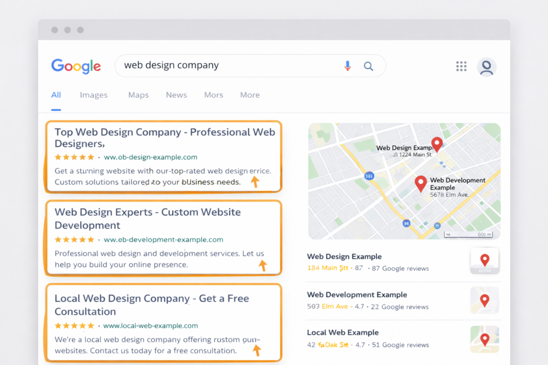
Task: Click the star rating for Local Web Design Company
Action: pyautogui.click(x=74, y=325)
